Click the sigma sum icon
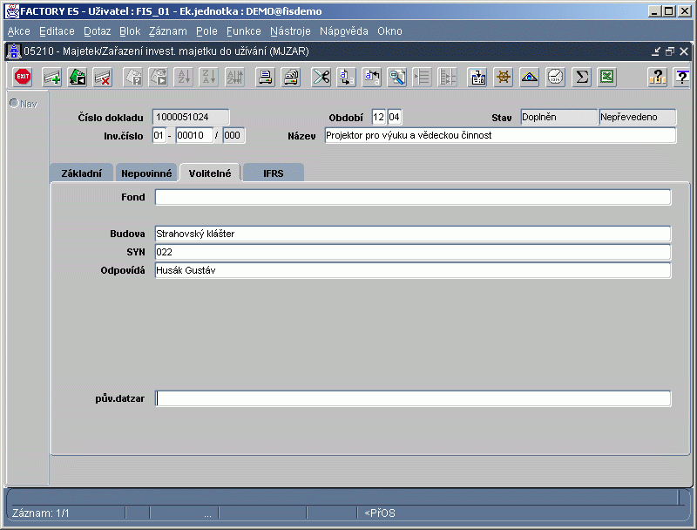The height and width of the screenshot is (530, 697). (581, 77)
